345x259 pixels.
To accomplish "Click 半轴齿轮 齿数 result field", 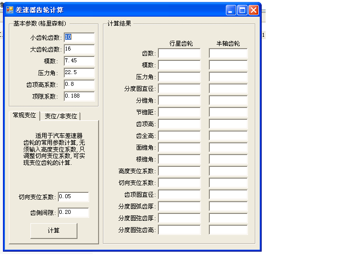I will pyautogui.click(x=228, y=53).
